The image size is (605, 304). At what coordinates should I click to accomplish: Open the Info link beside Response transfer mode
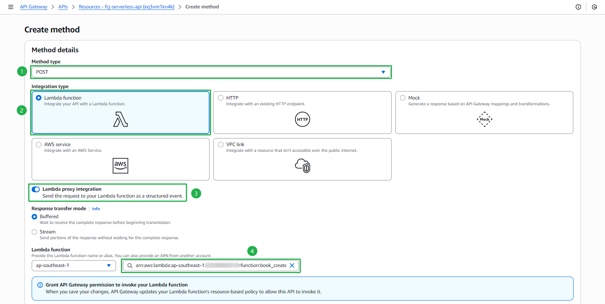point(96,209)
